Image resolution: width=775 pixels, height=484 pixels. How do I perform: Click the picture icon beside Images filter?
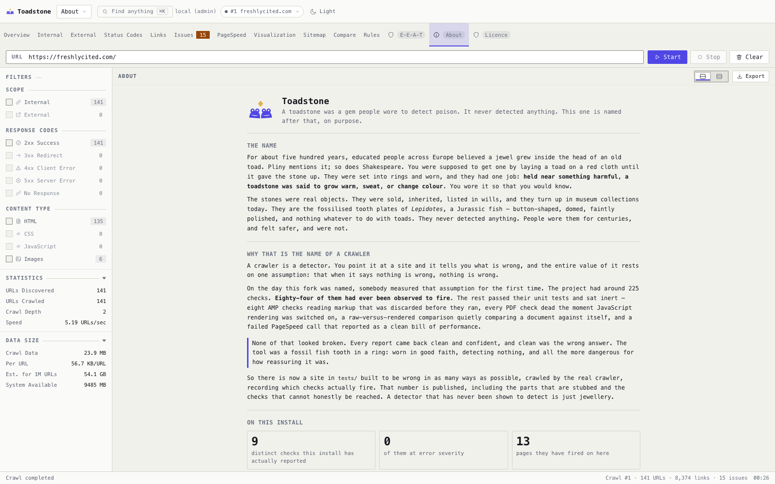[x=18, y=259]
